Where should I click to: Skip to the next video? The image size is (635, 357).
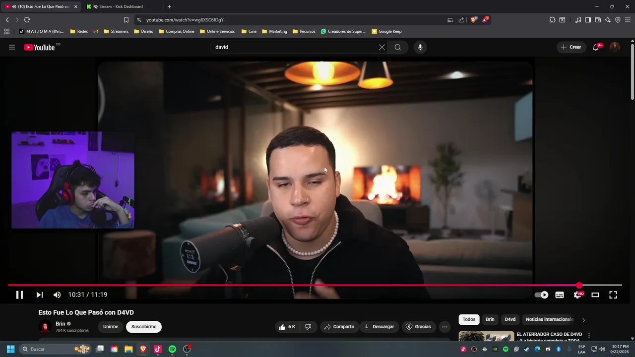[39, 295]
